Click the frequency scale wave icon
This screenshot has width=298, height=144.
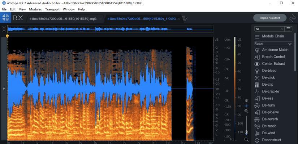(x=246, y=100)
